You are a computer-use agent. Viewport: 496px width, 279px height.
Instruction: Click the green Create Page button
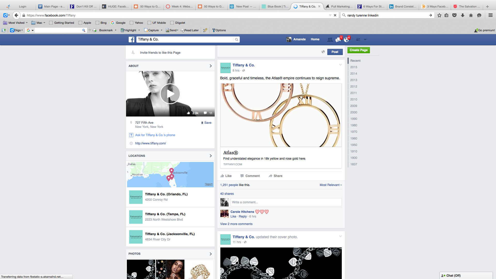click(358, 50)
